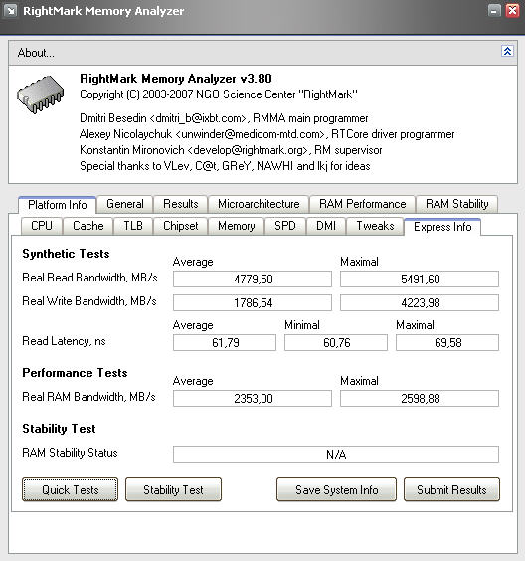Click the app icon in title bar

[10, 10]
